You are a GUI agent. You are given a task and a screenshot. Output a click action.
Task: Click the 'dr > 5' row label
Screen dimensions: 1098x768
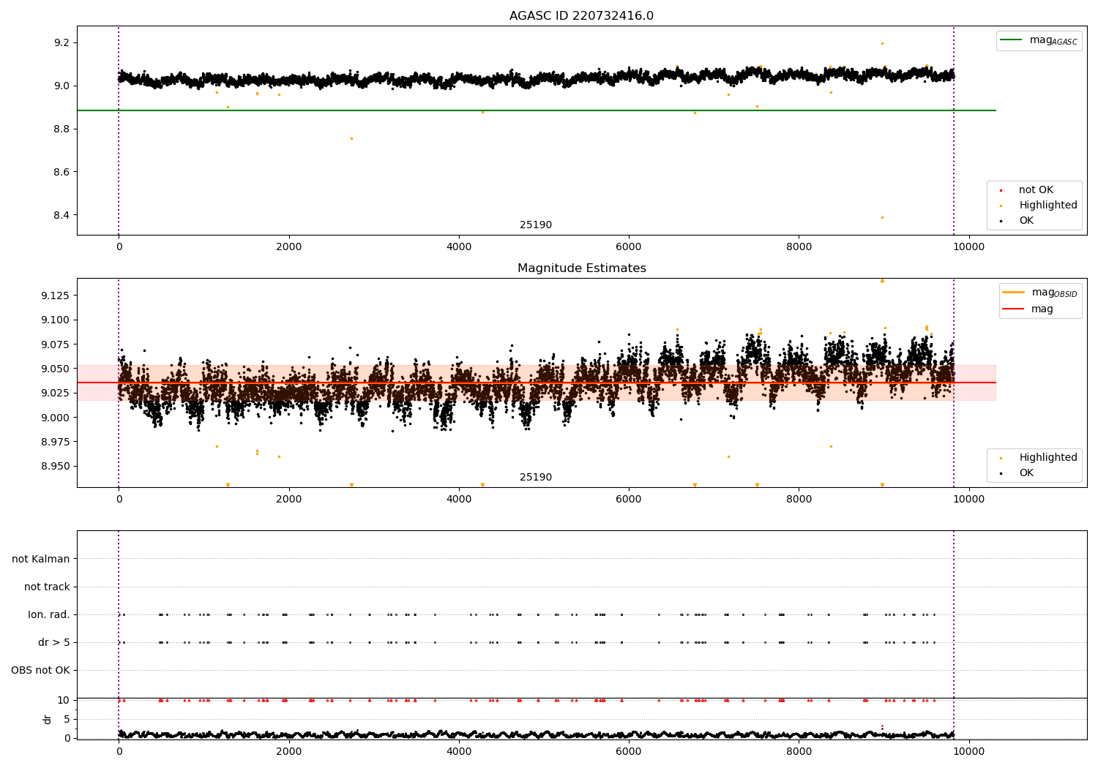[x=54, y=643]
